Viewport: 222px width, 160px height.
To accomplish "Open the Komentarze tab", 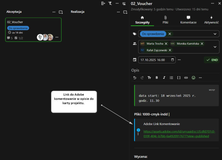I will click(x=188, y=20).
